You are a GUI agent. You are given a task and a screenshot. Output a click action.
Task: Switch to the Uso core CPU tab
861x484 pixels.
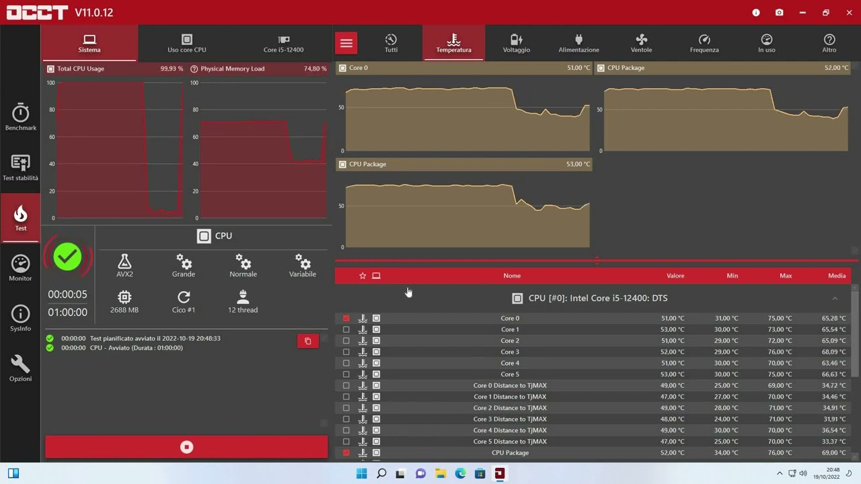pos(187,43)
